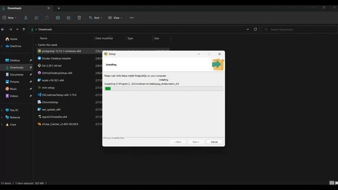The height and width of the screenshot is (190, 338).
Task: Minimize the Setup installer window
Action: [199, 54]
